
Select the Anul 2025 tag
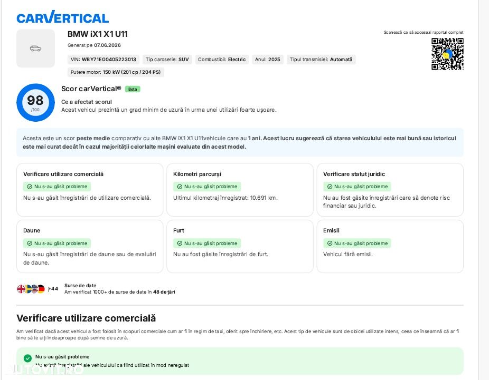click(268, 60)
